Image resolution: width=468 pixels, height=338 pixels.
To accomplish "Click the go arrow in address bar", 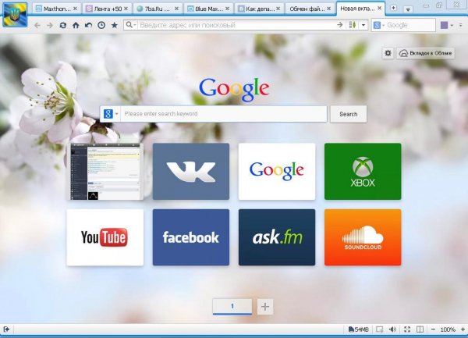I will 339,25.
